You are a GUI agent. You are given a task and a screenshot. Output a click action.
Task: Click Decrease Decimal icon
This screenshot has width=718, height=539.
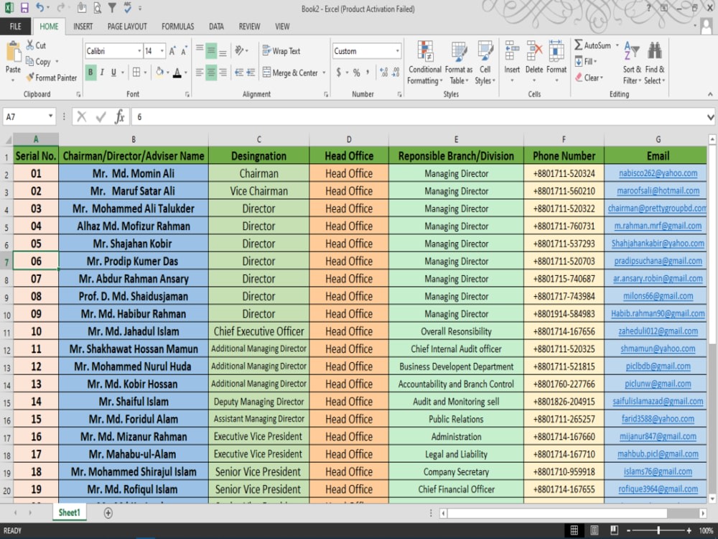pyautogui.click(x=396, y=72)
